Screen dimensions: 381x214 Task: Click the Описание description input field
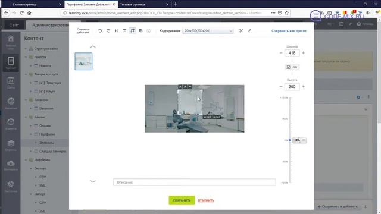tap(195, 182)
